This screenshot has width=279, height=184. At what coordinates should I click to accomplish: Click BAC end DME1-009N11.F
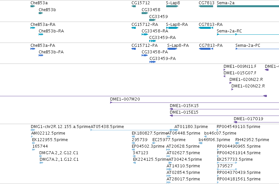pyautogui.click(x=240, y=66)
